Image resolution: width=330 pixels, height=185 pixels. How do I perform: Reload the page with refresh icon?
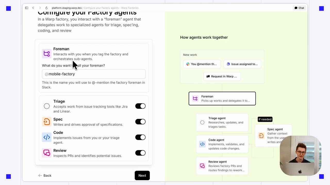46,8
